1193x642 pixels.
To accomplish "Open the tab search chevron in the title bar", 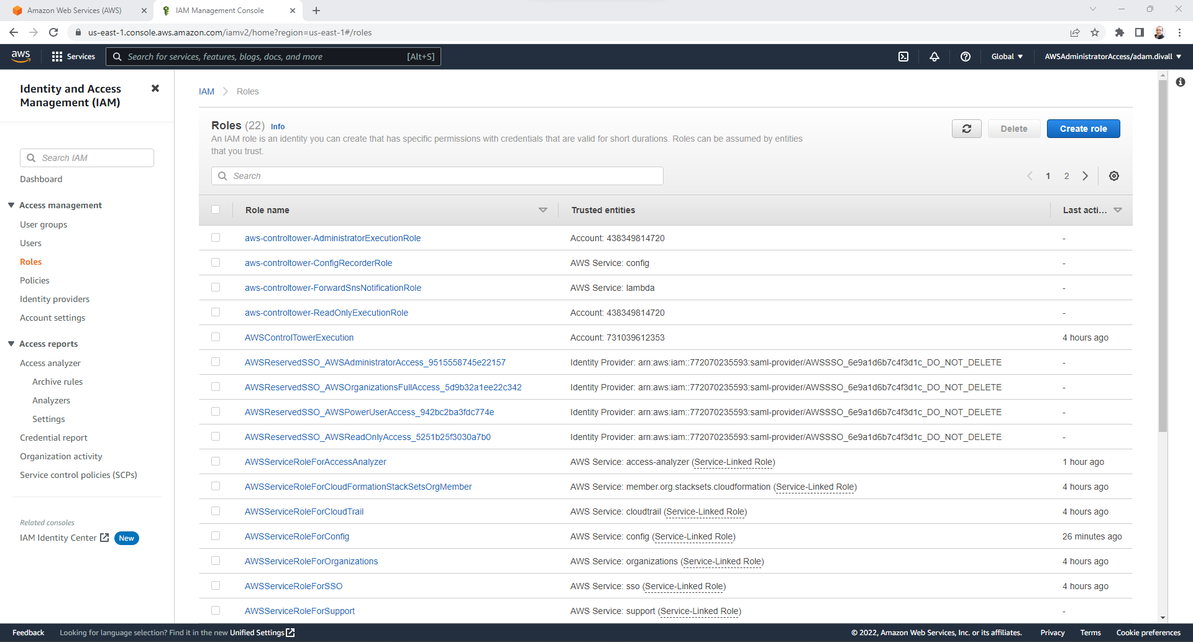I will (1093, 9).
